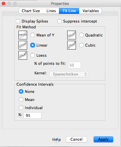Select the Quadratic fit radio button
The image size is (121, 147).
pyautogui.click(x=81, y=35)
